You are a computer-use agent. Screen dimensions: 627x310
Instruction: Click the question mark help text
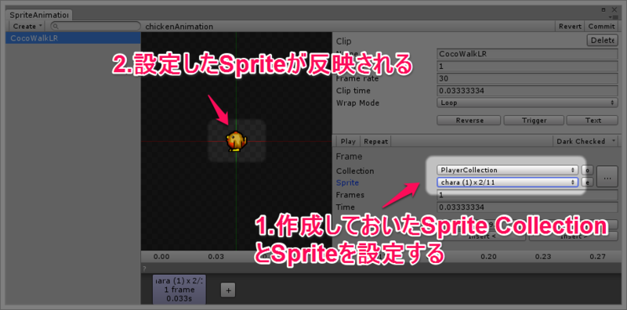(144, 268)
